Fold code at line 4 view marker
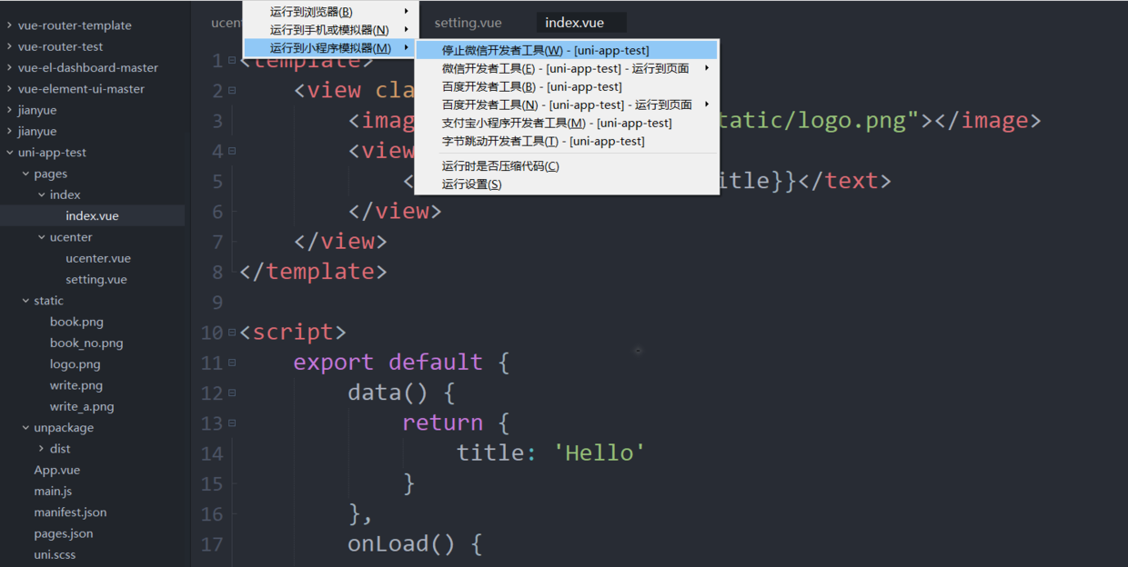Image resolution: width=1128 pixels, height=567 pixels. (x=232, y=151)
